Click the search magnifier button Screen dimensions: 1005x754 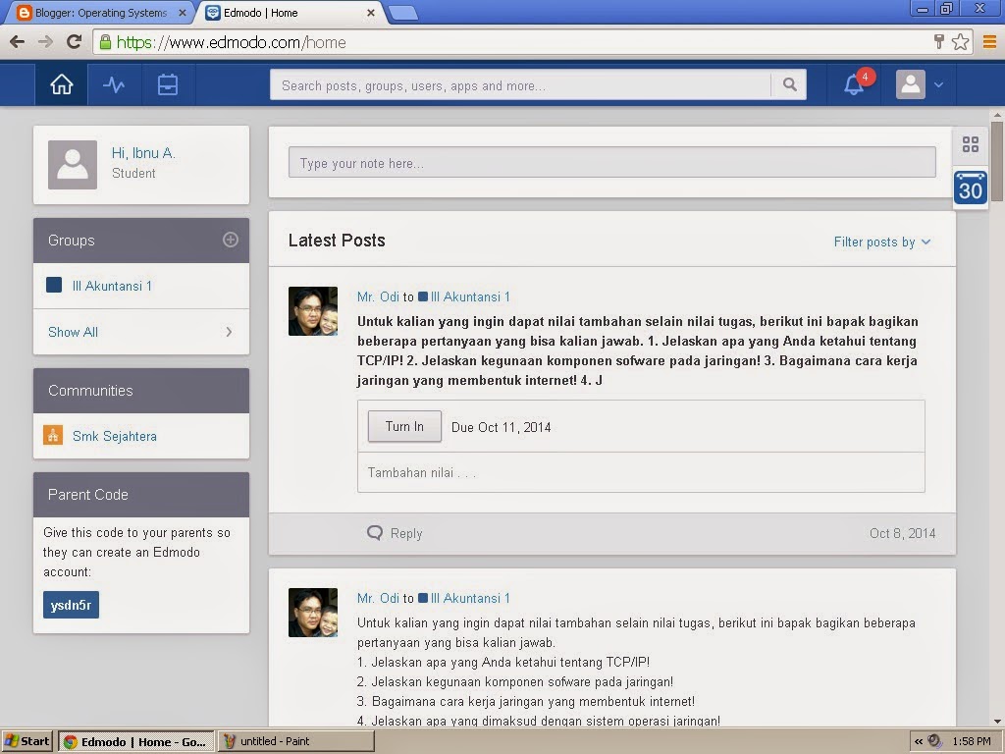(x=790, y=84)
